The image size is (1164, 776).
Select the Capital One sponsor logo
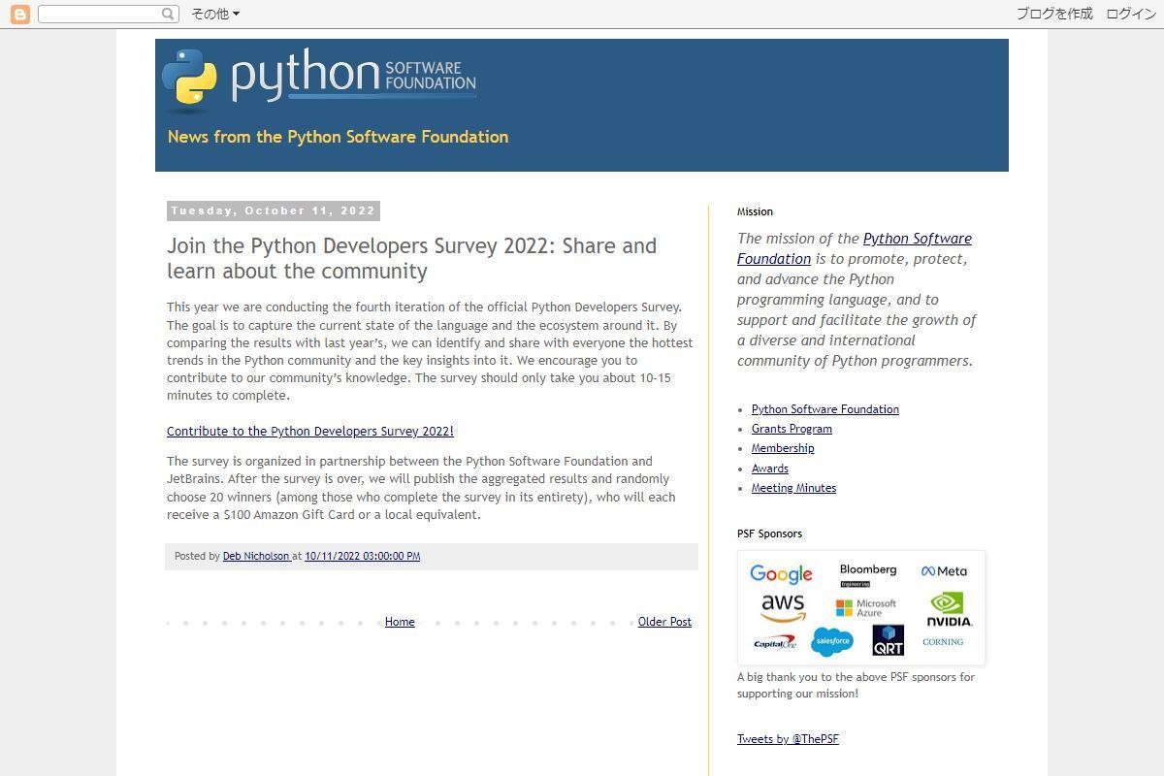(x=775, y=642)
